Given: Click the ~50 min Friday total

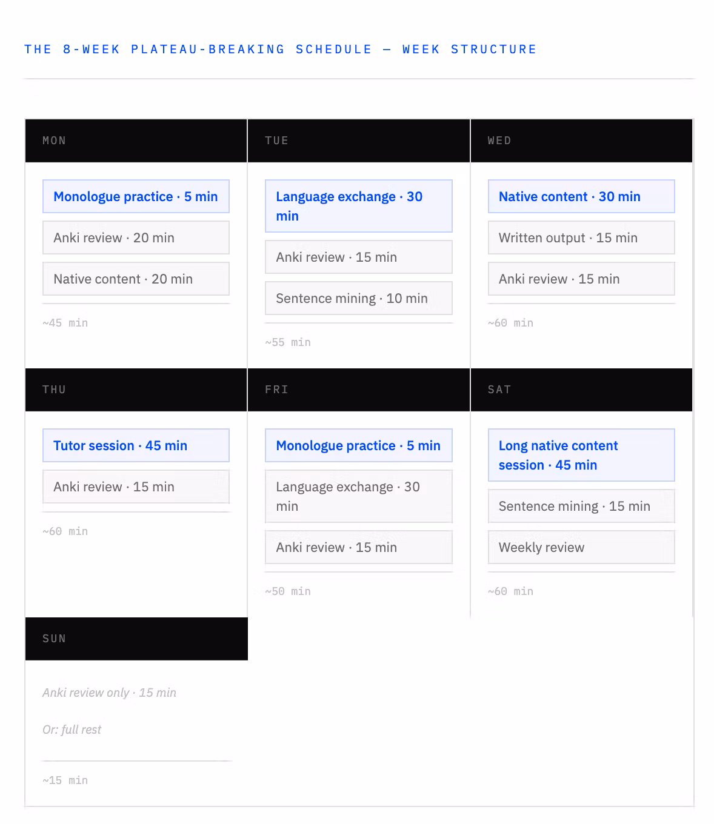Looking at the screenshot, I should pyautogui.click(x=288, y=591).
